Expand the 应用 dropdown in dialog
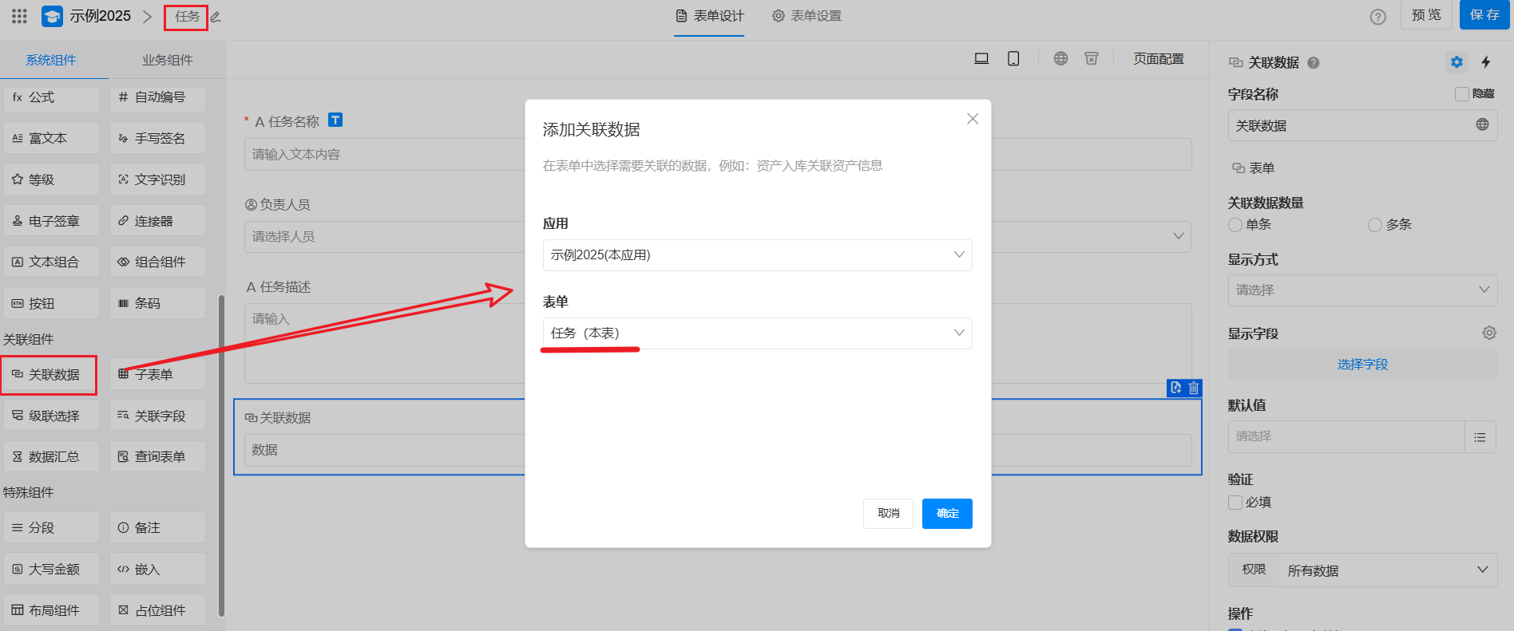This screenshot has height=631, width=1514. (757, 255)
